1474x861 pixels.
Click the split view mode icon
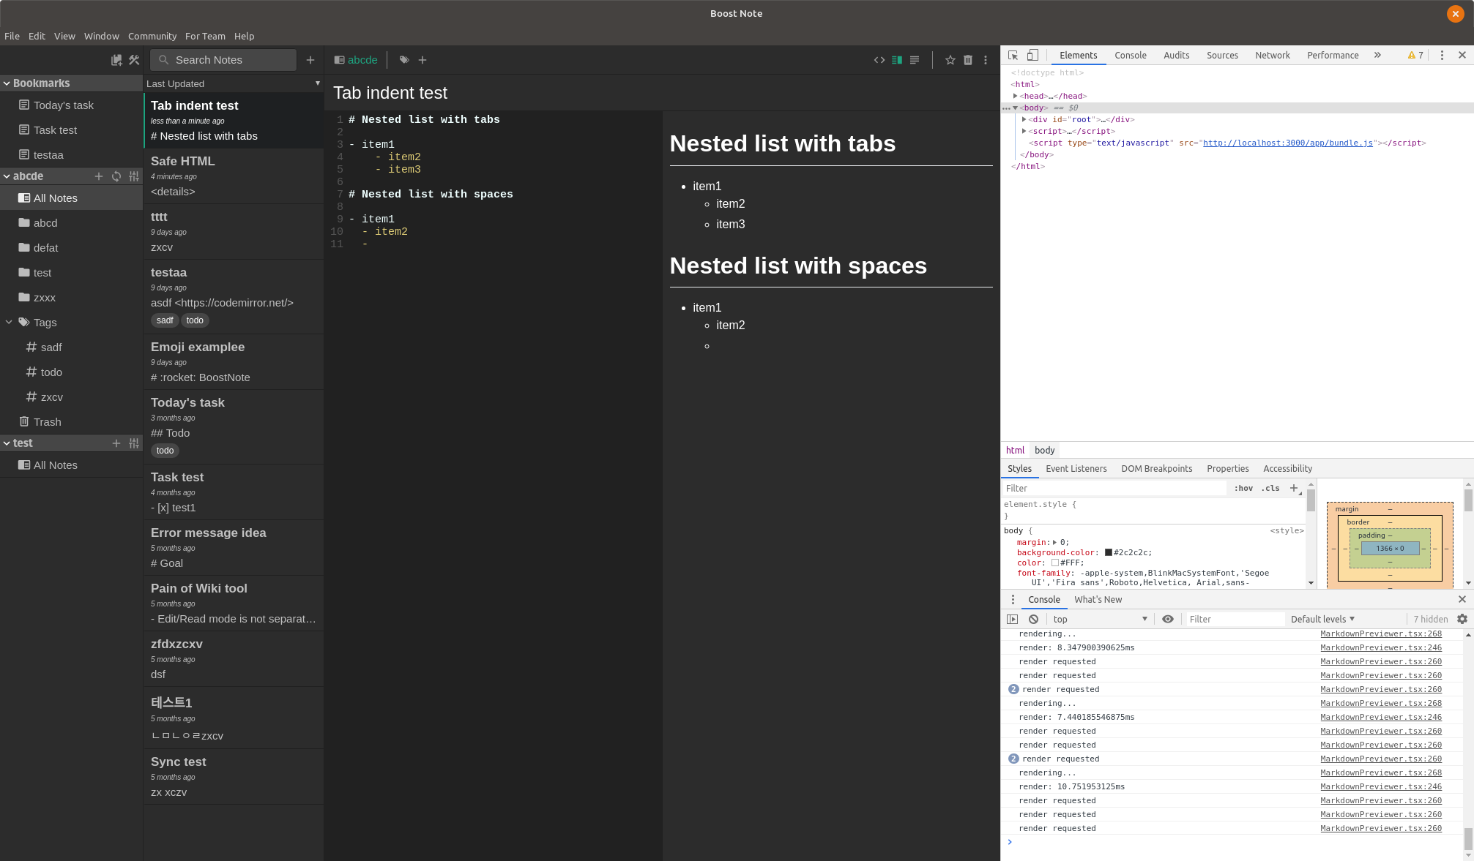coord(897,60)
